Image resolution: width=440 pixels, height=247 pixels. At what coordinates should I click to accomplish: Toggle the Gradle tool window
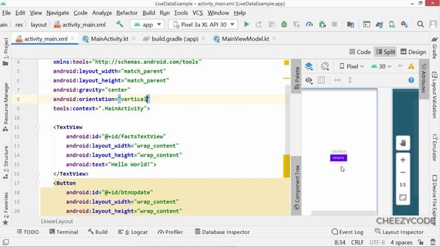point(434,47)
